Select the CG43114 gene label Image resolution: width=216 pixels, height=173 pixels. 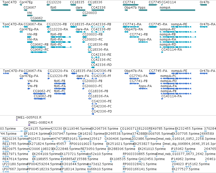[169, 2]
